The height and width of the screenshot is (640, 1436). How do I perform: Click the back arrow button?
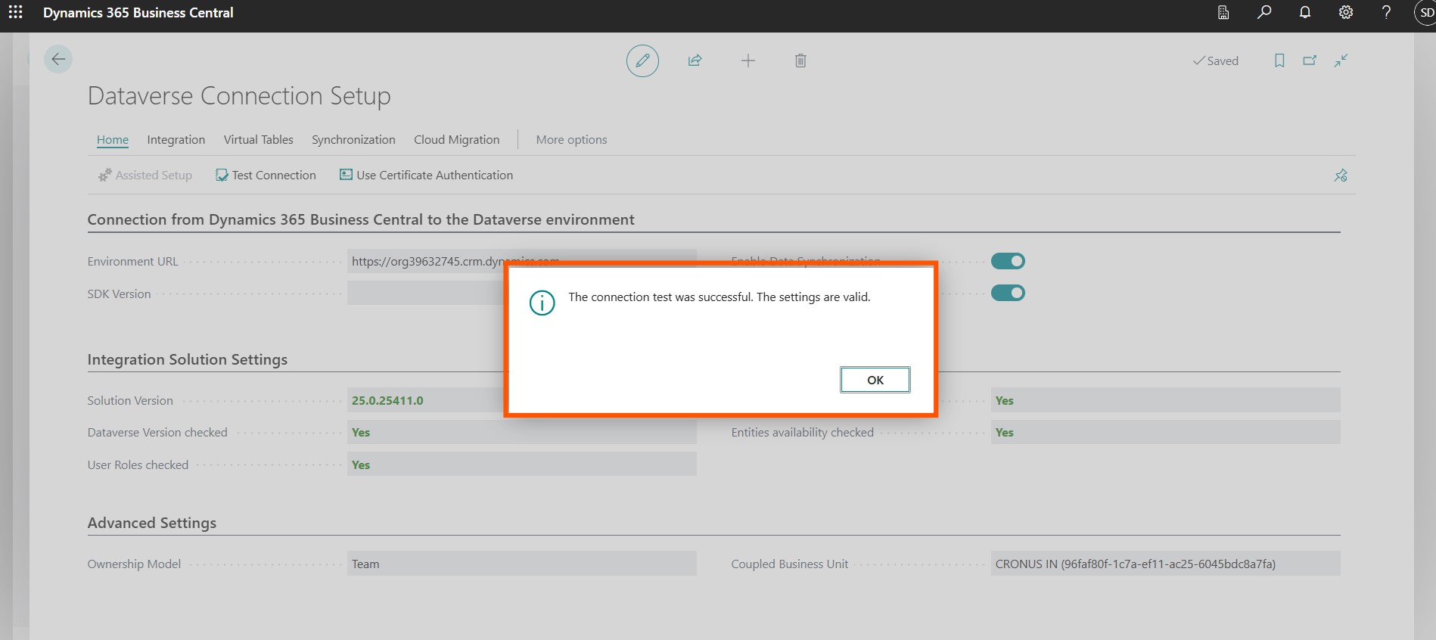click(58, 60)
